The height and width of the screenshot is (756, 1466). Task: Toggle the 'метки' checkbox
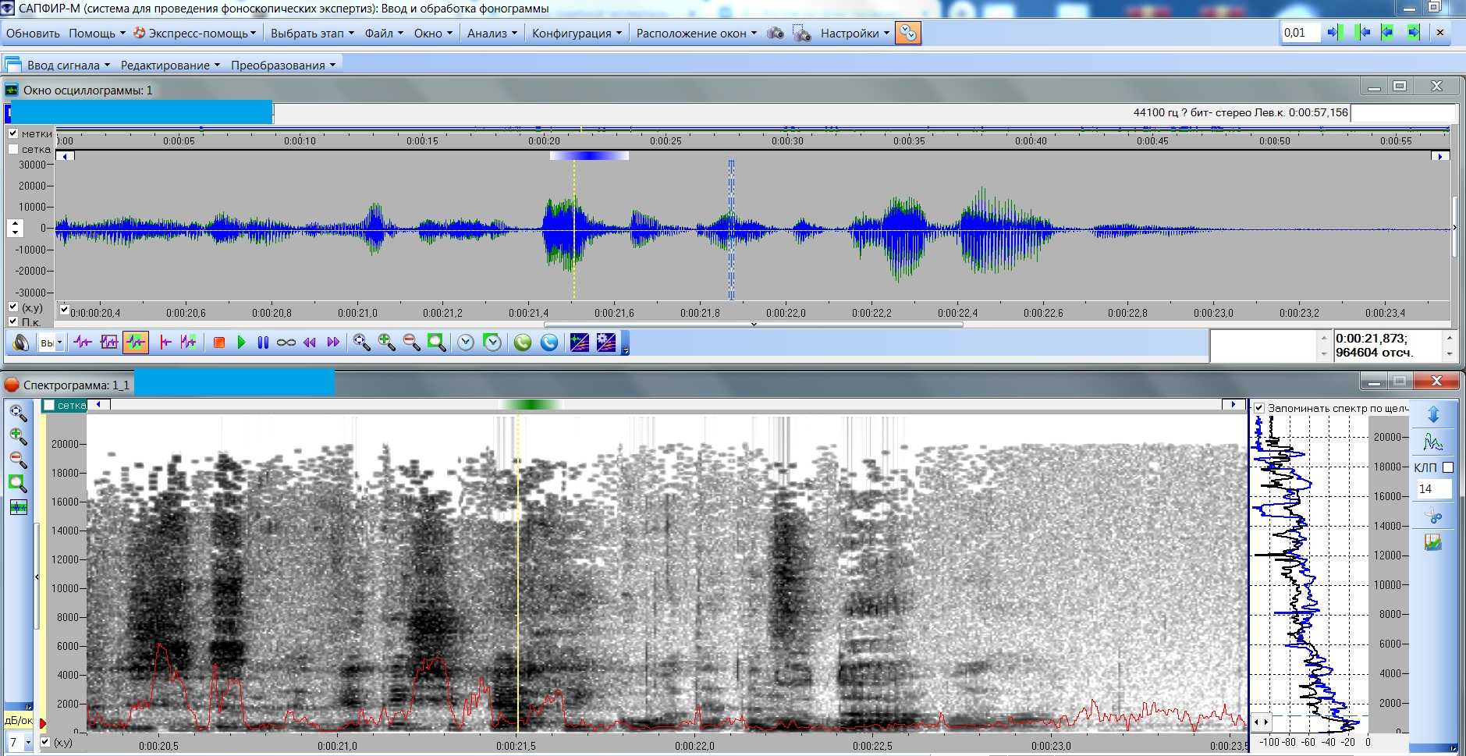pos(13,133)
